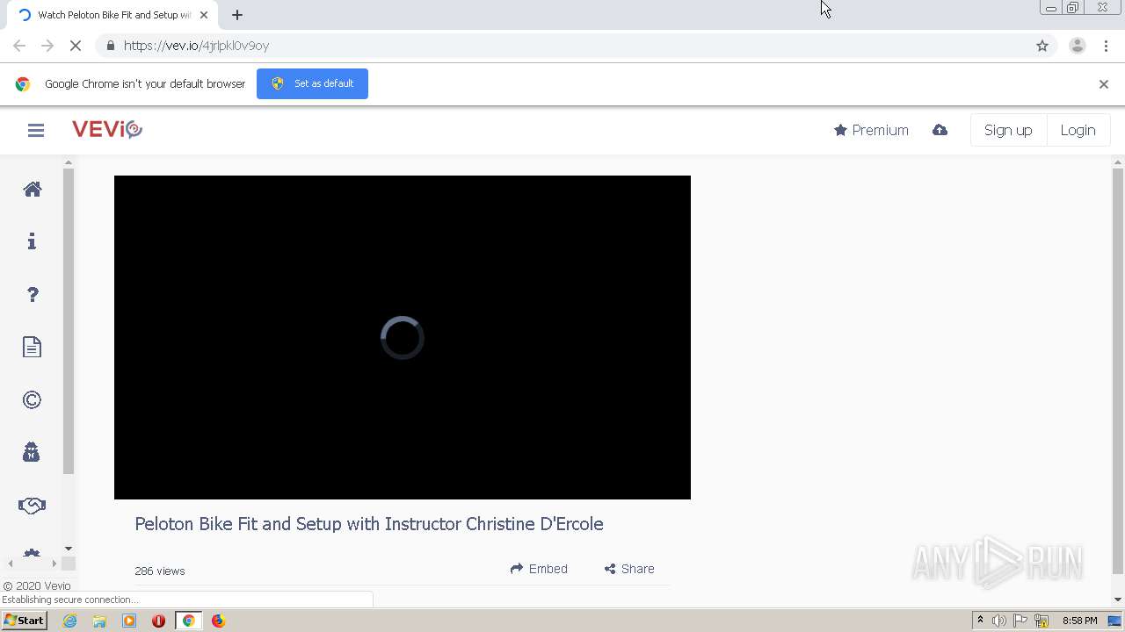Click the 286 views text
Screen dimensions: 1125x632
[160, 571]
